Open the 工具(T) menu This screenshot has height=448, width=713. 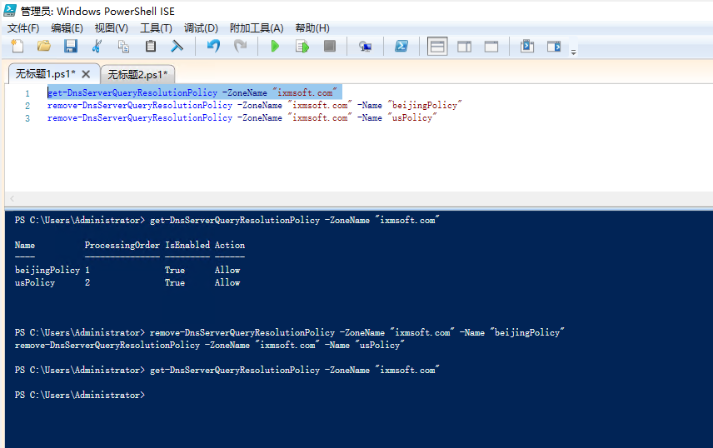[x=156, y=28]
